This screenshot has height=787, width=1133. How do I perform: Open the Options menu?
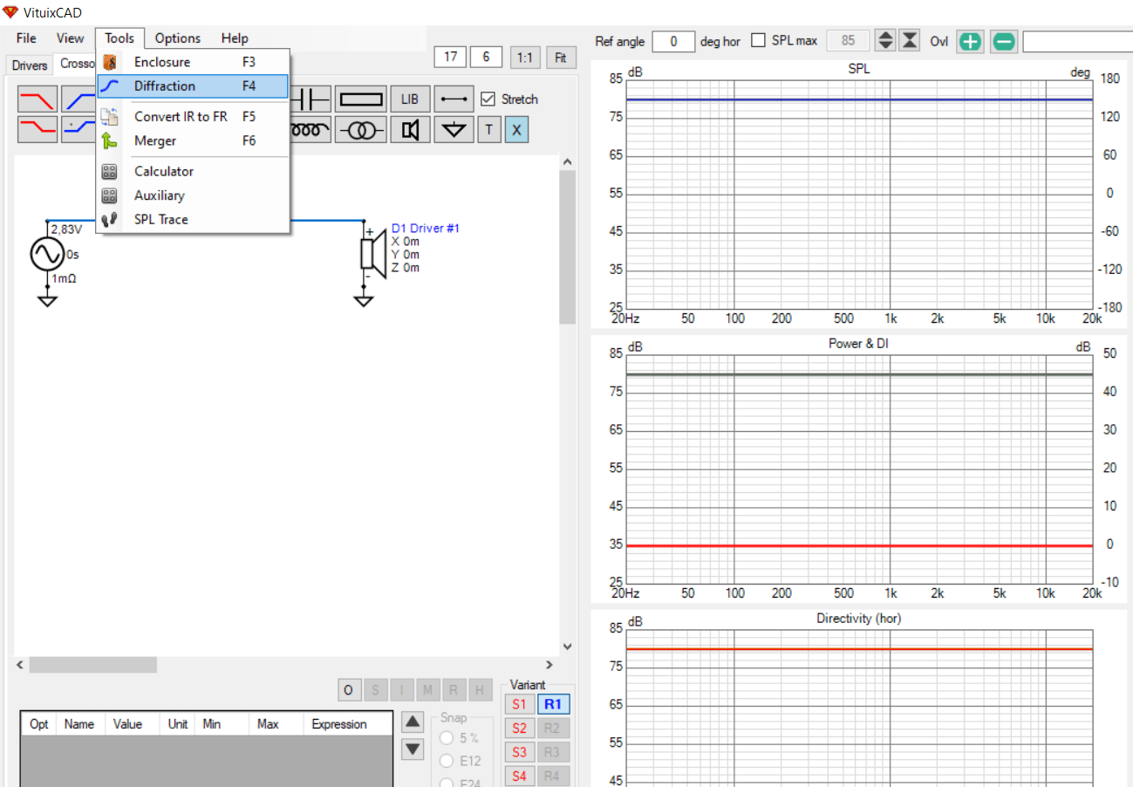[x=178, y=38]
